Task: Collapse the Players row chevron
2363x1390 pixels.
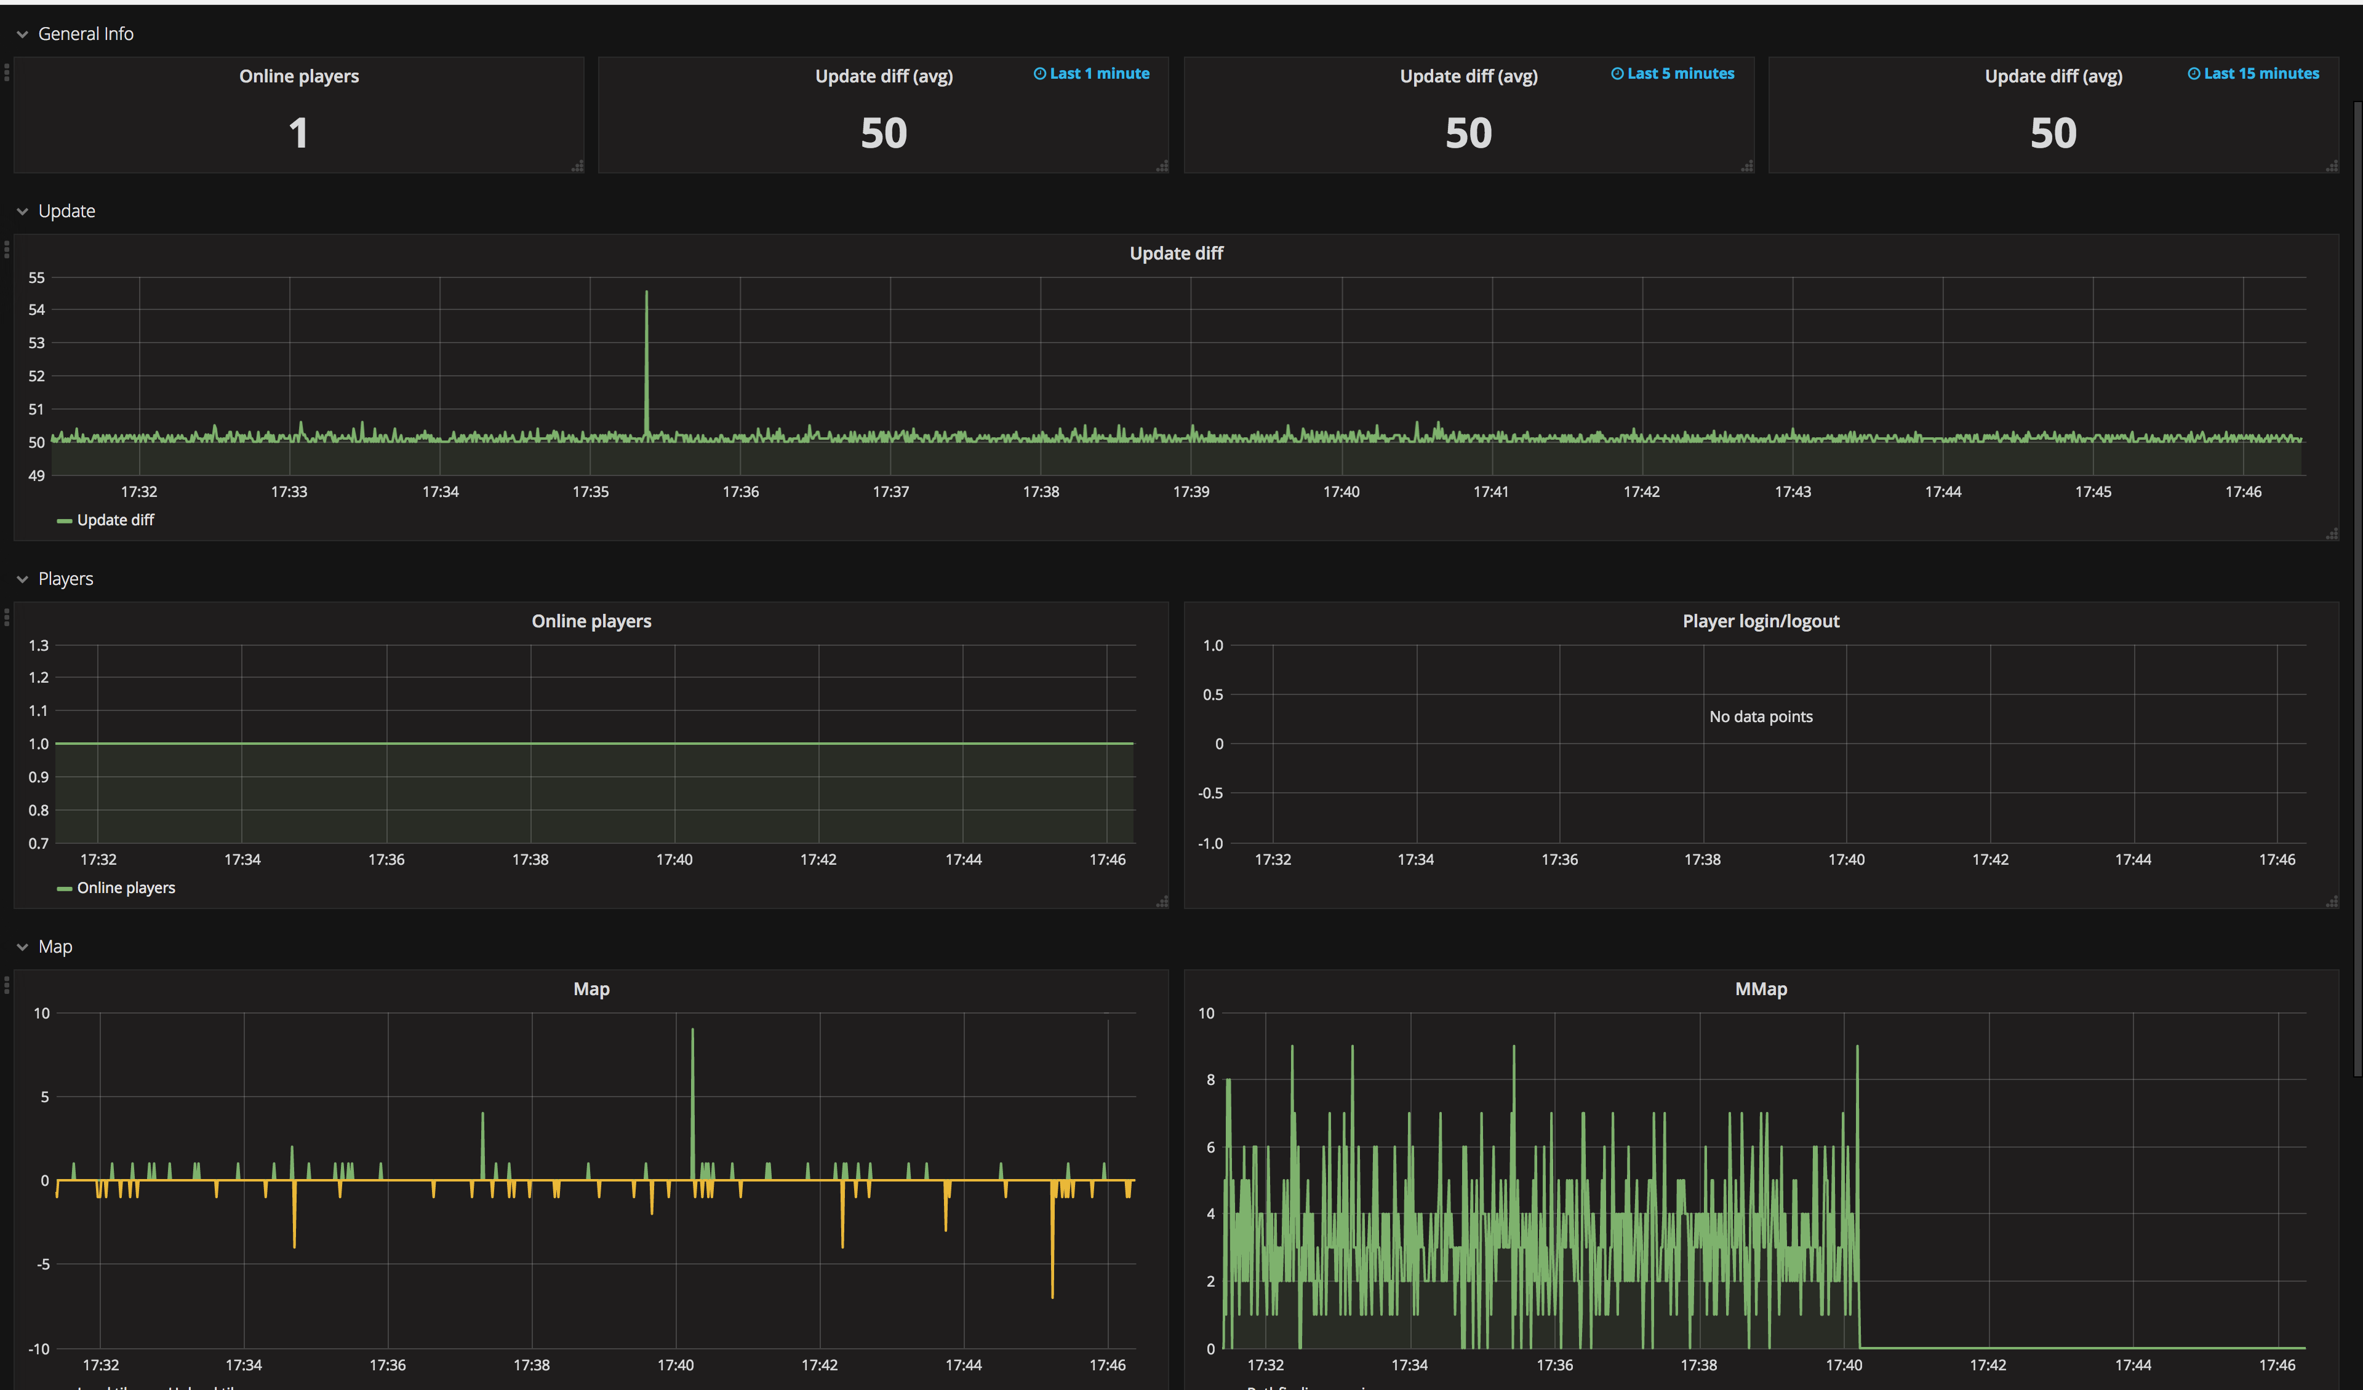Action: pyautogui.click(x=23, y=579)
